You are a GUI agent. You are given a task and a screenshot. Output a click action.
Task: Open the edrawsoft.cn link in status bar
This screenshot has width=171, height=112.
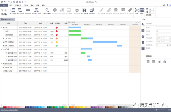[9, 110]
